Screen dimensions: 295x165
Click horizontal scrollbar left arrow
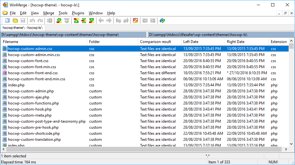coord(4,149)
